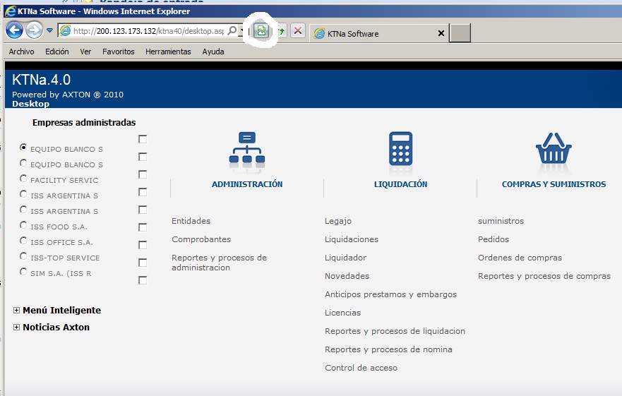
Task: Open Anticipos prestamos y embargos link
Action: point(390,294)
